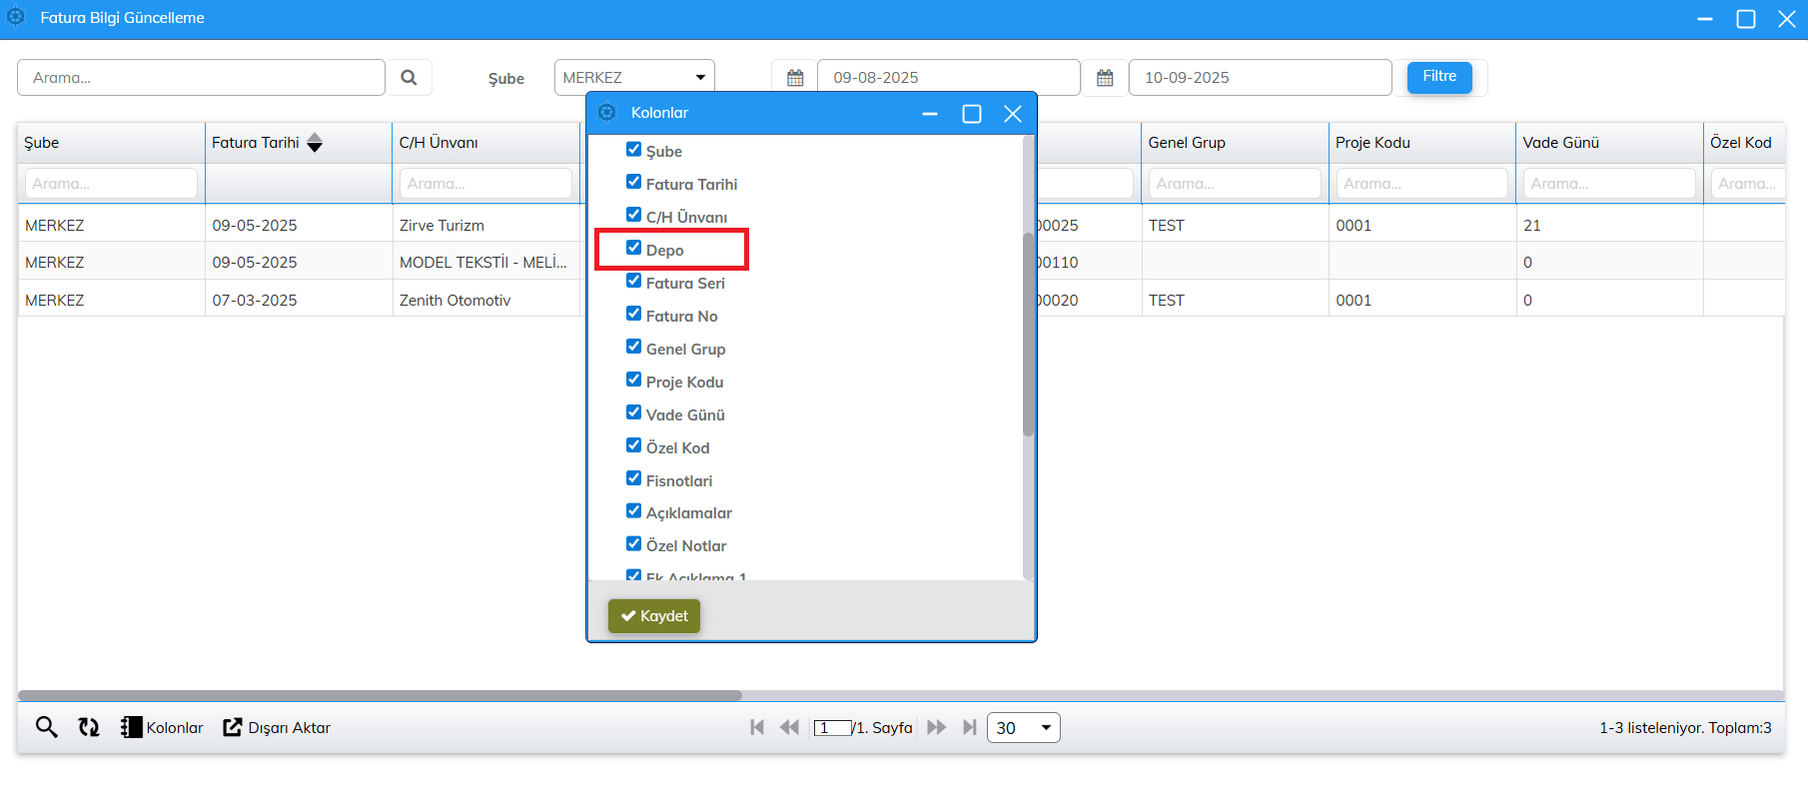Viewport: 1808px width, 786px height.
Task: Disable the Vade Günü column checkbox
Action: click(x=633, y=412)
